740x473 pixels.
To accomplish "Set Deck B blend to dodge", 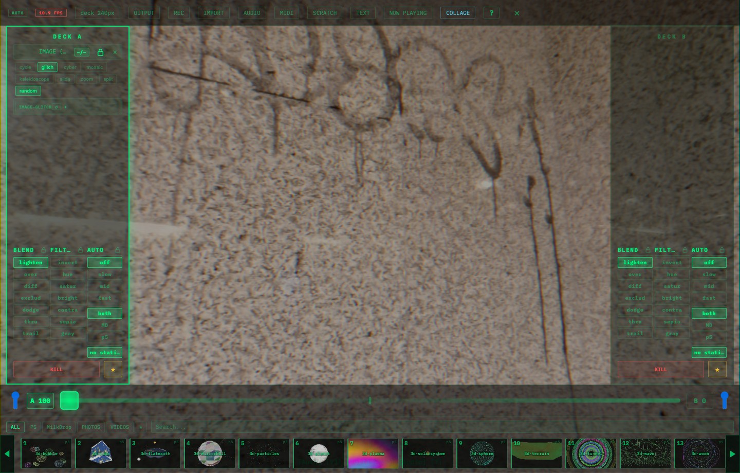I will (x=635, y=310).
